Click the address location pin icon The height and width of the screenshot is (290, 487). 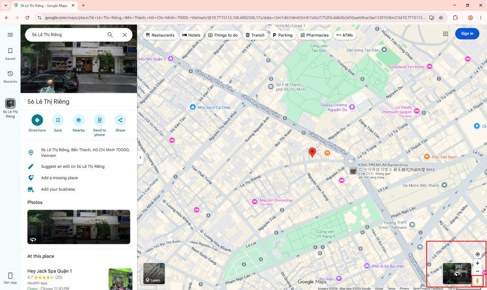pyautogui.click(x=31, y=153)
